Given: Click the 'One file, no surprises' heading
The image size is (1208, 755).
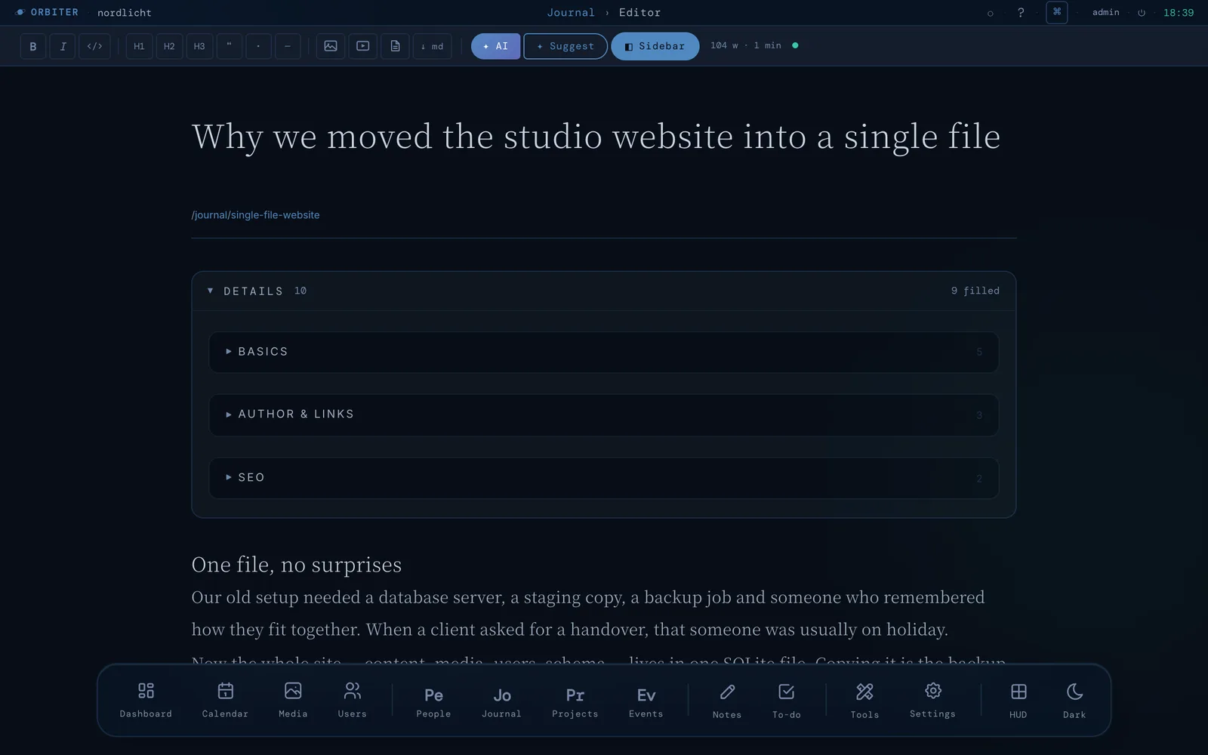Looking at the screenshot, I should point(296,564).
